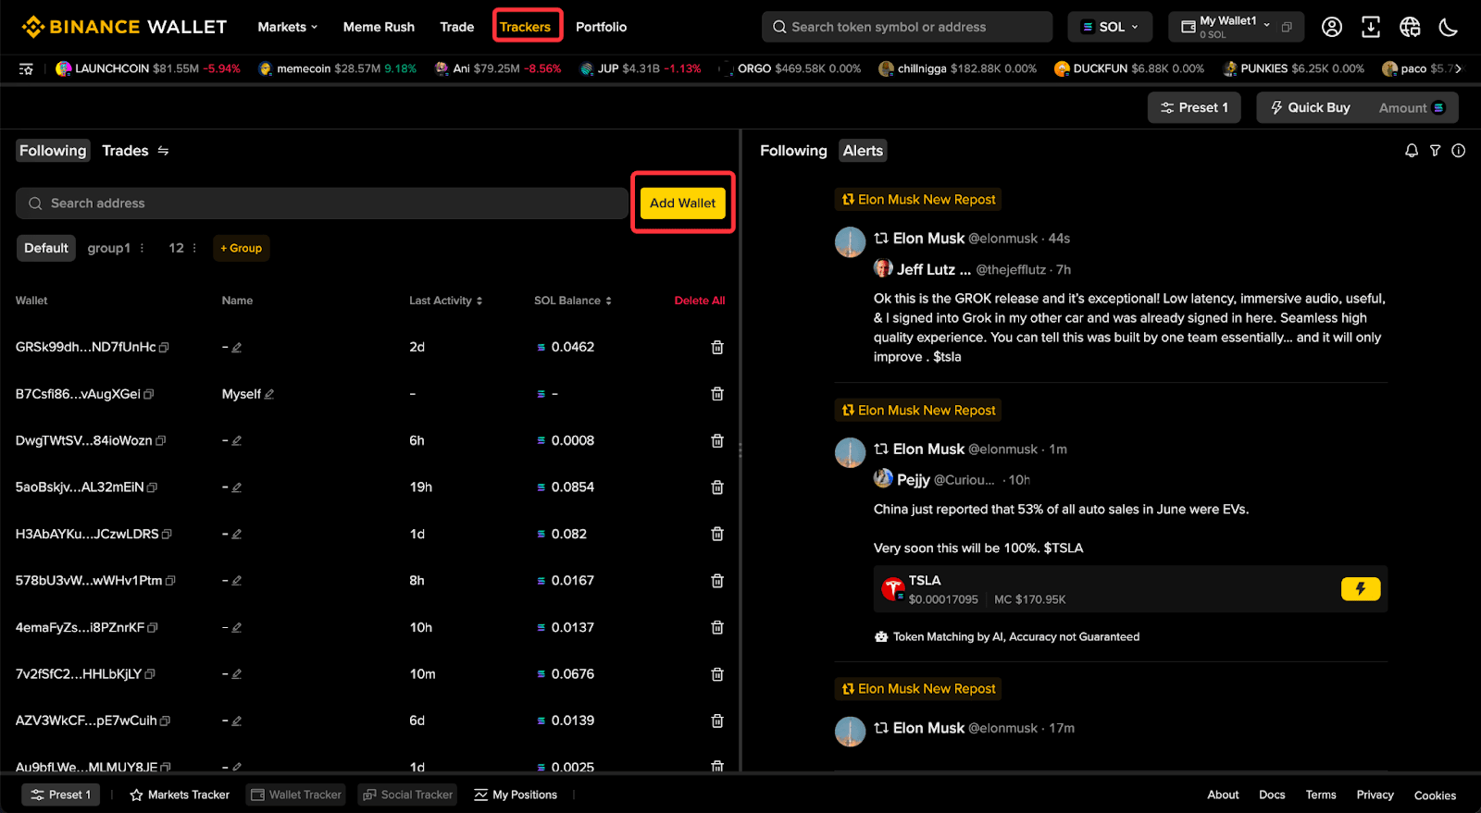Delete wallet 578bU3vW...wWHv1Ptm trash icon
The image size is (1481, 813).
(x=716, y=581)
